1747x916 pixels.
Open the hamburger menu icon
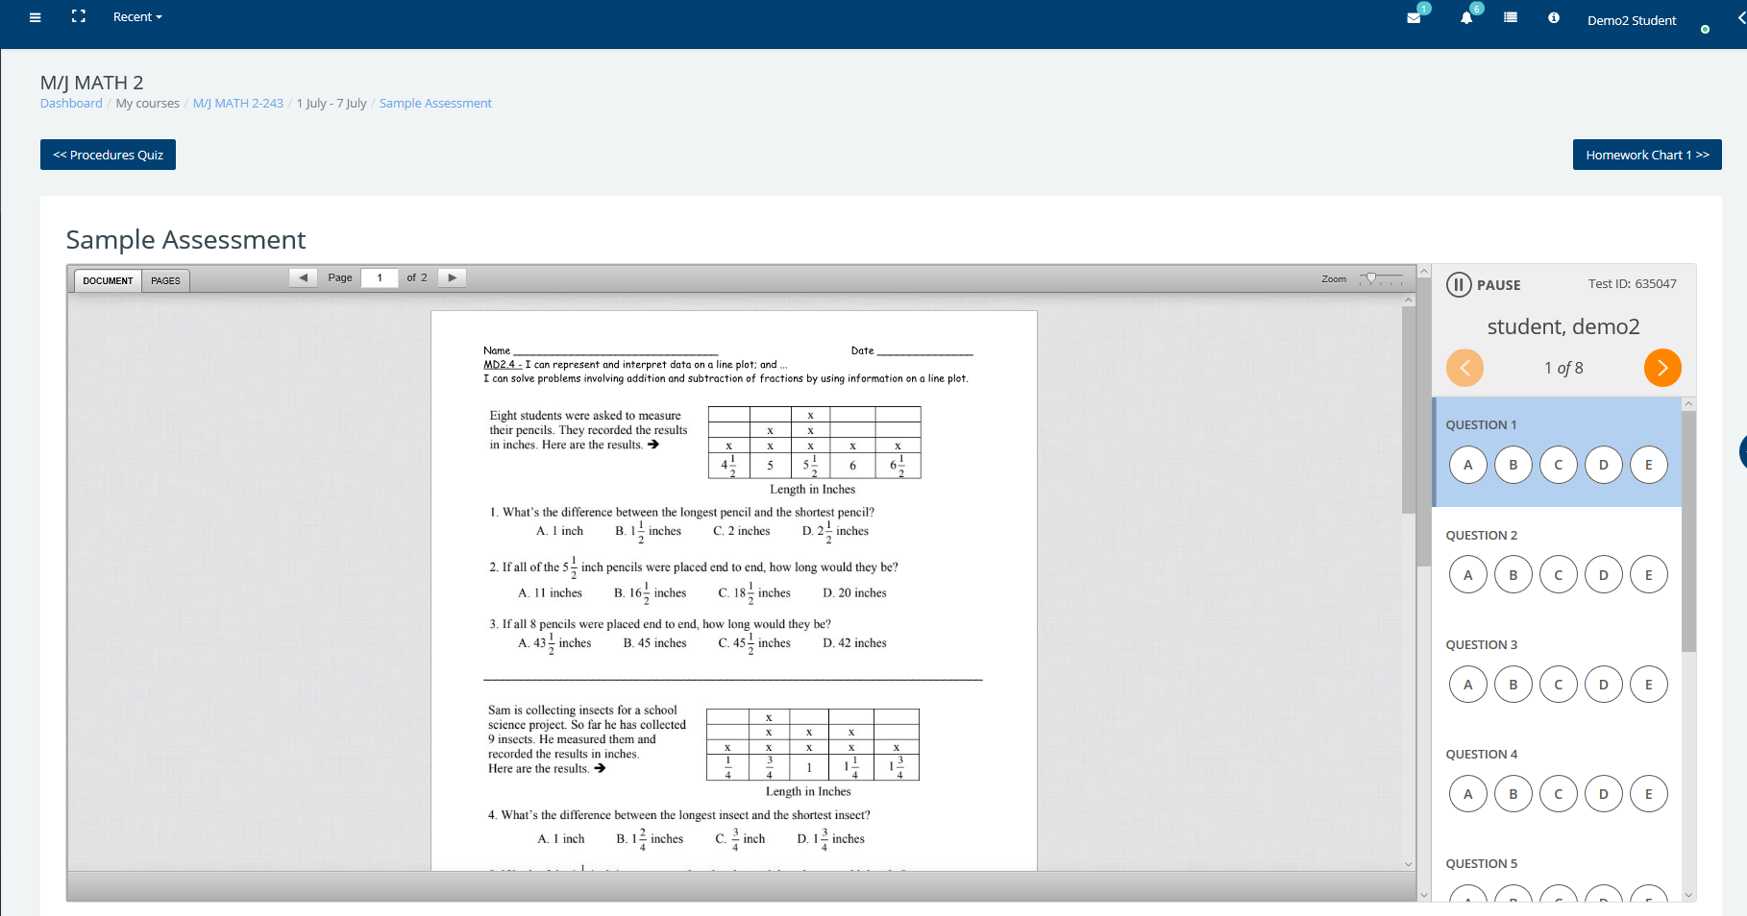coord(36,17)
